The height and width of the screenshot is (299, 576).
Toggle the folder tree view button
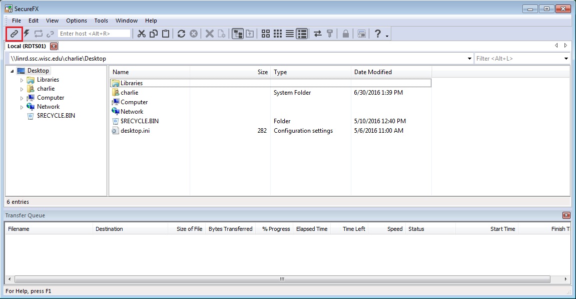238,34
